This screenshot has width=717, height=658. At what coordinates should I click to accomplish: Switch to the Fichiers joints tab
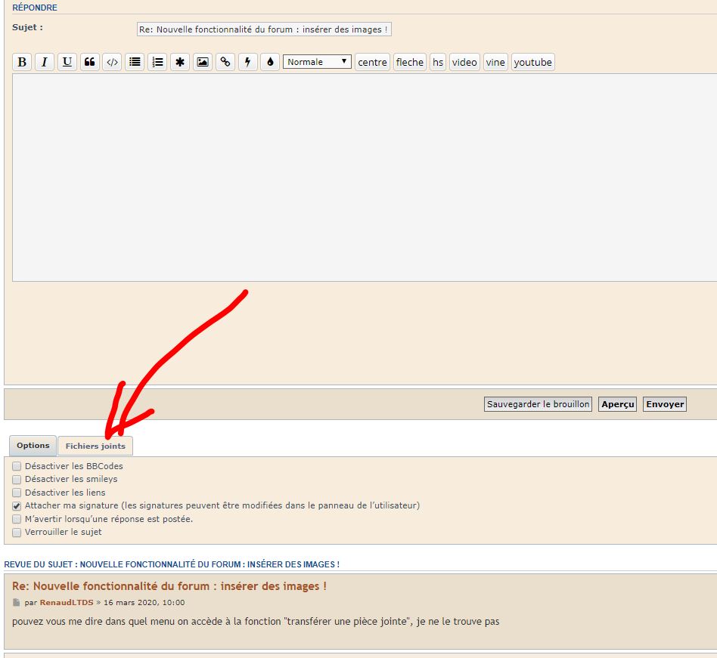(x=95, y=446)
